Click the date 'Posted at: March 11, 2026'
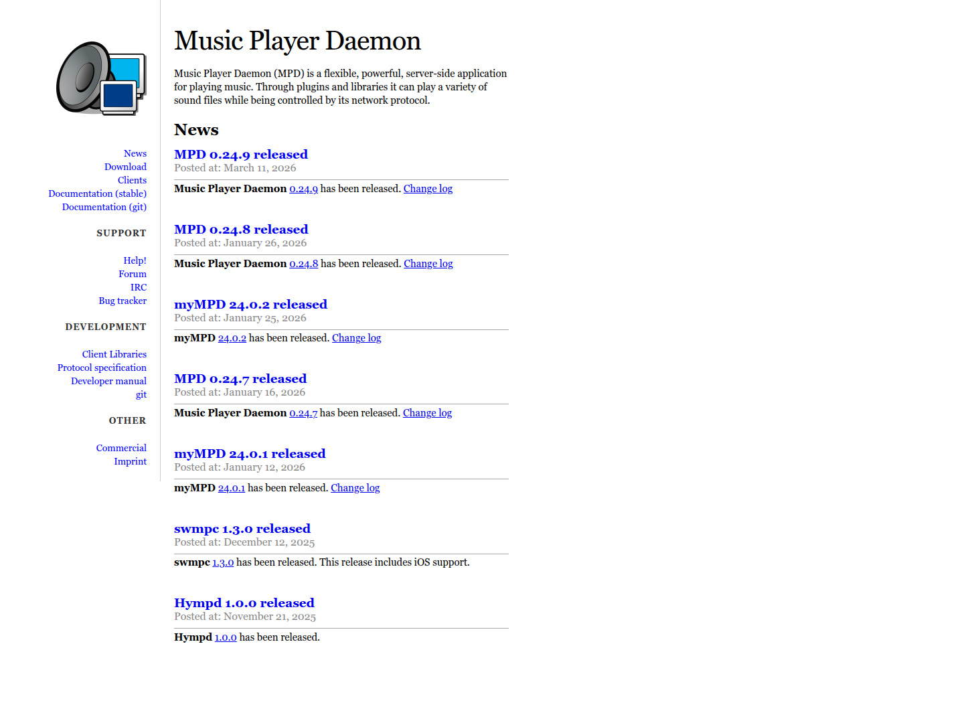This screenshot has width=964, height=723. [x=235, y=168]
